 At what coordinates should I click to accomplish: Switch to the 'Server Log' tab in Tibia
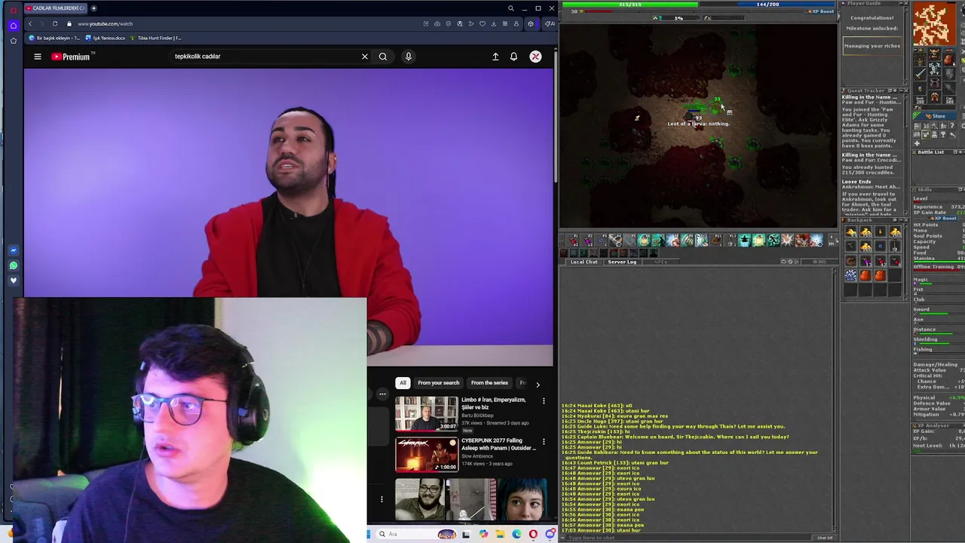(622, 262)
